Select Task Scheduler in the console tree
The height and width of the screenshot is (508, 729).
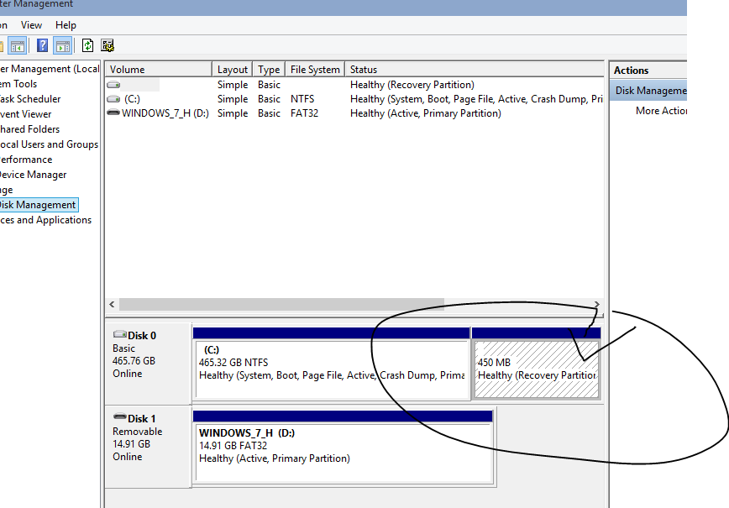(x=30, y=99)
